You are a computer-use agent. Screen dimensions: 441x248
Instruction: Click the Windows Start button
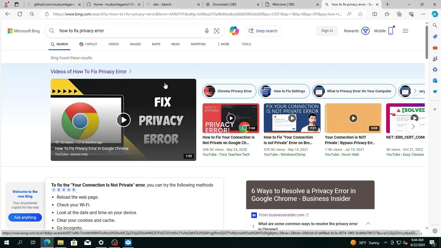pyautogui.click(x=7, y=242)
